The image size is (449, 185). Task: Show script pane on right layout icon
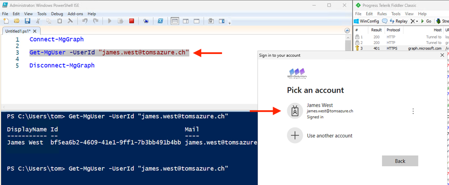click(x=185, y=21)
